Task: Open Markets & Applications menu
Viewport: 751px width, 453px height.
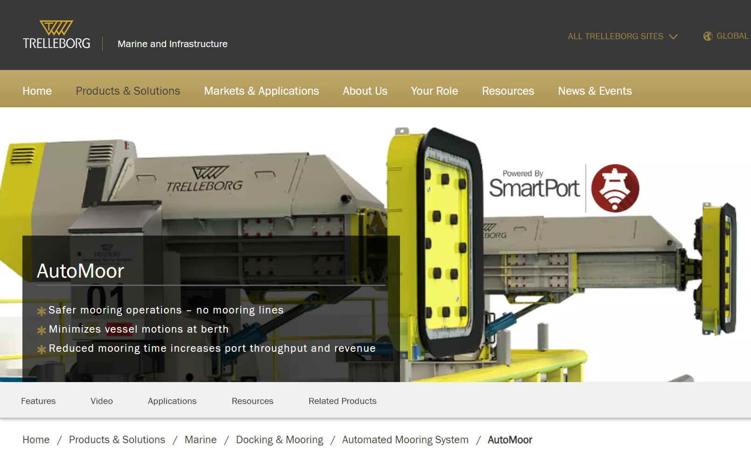Action: click(261, 91)
